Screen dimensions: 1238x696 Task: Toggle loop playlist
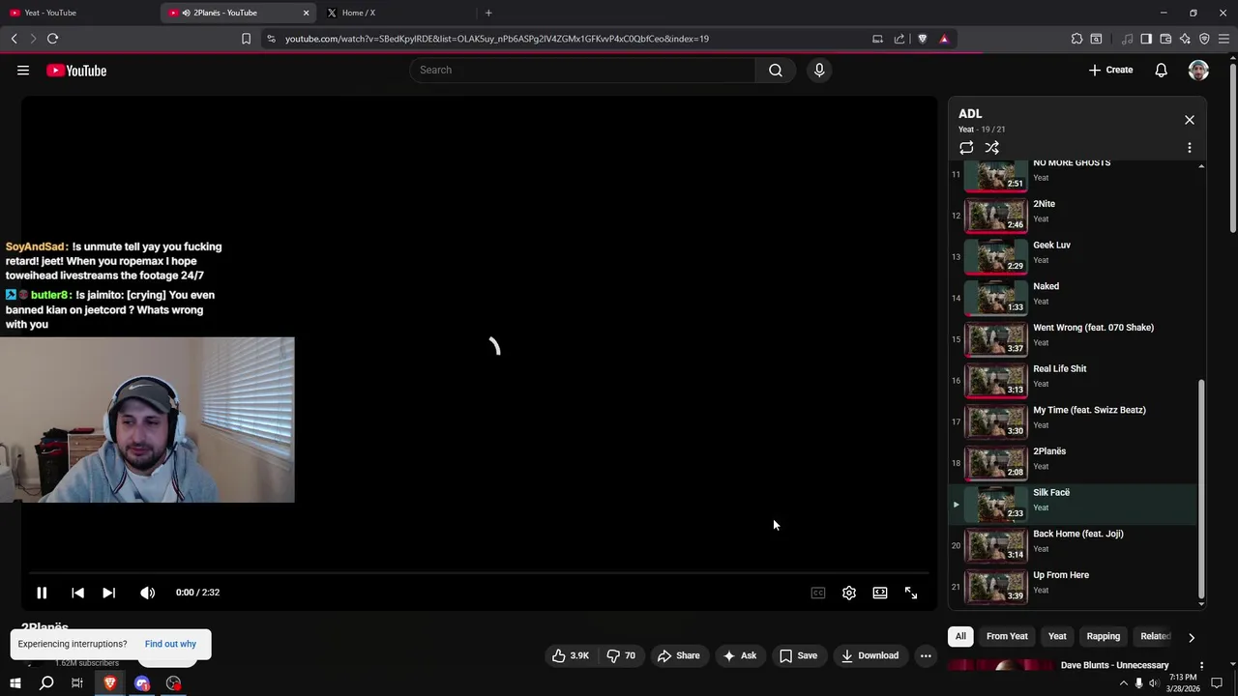point(966,148)
